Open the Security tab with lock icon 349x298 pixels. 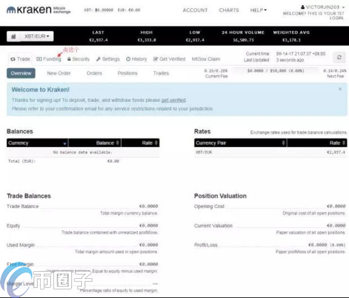pos(78,59)
